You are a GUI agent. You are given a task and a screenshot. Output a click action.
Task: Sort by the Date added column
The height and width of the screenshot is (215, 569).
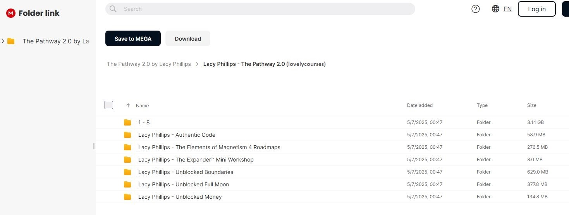[x=419, y=105]
